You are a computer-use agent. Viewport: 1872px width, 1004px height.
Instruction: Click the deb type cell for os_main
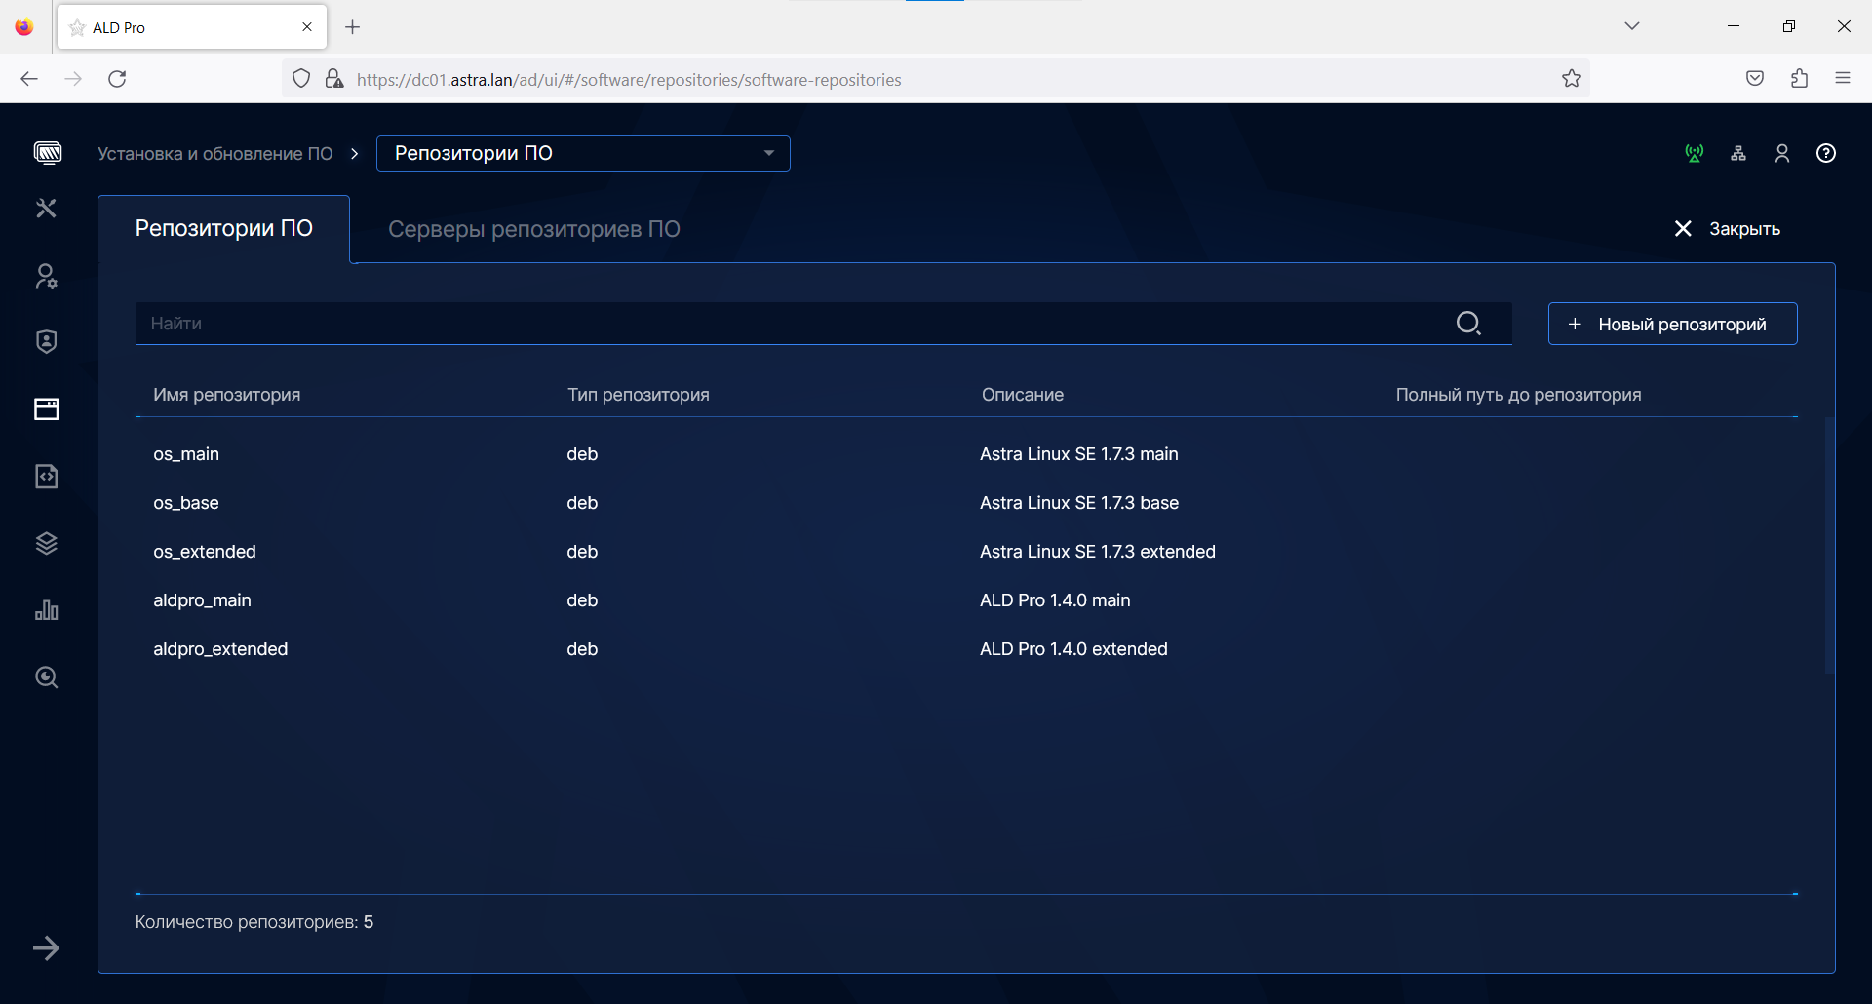click(x=582, y=454)
